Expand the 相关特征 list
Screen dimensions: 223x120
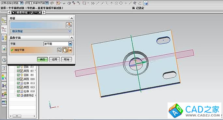70,31
